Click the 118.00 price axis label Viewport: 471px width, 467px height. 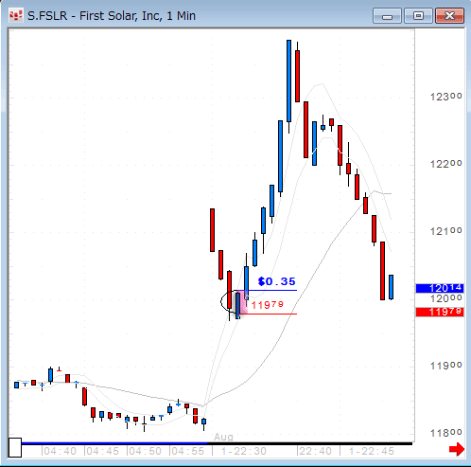446,433
